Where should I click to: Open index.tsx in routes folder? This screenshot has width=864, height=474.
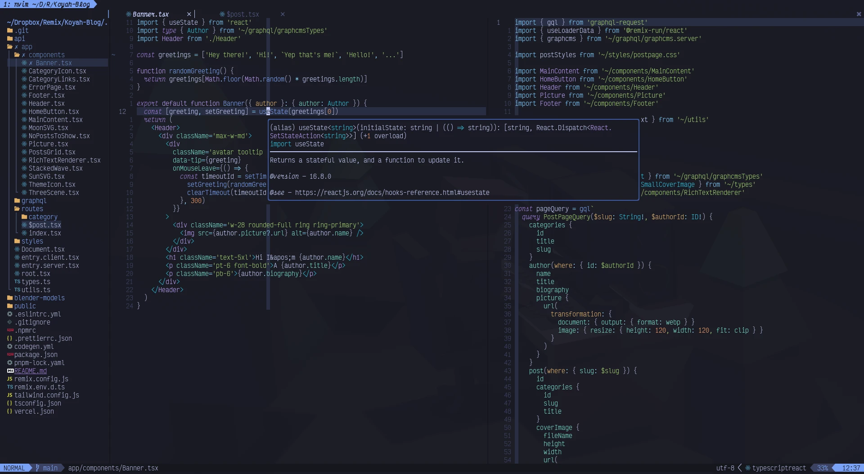[45, 233]
